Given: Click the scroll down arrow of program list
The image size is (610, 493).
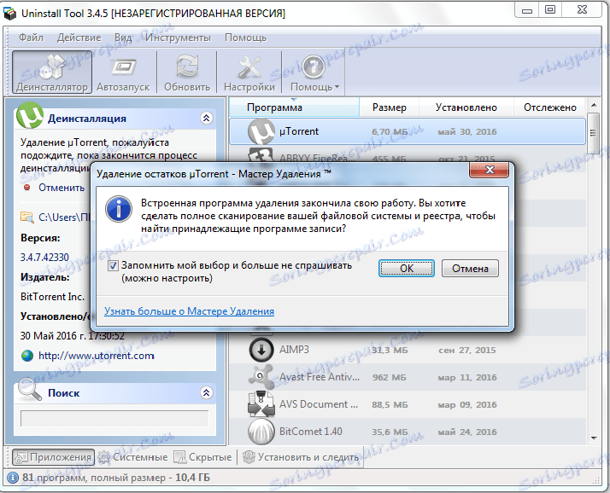Looking at the screenshot, I should tap(594, 438).
